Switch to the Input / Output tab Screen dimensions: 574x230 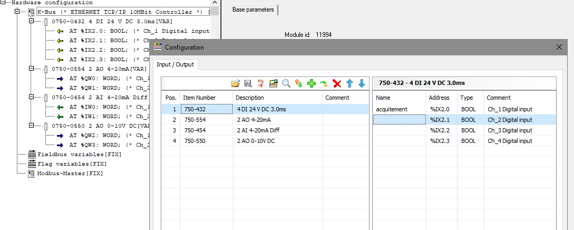pyautogui.click(x=175, y=64)
